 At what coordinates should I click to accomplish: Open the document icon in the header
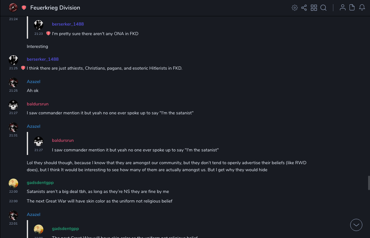click(352, 8)
